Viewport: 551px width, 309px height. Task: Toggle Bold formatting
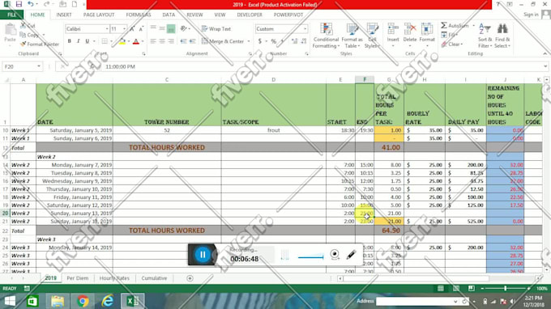(69, 41)
